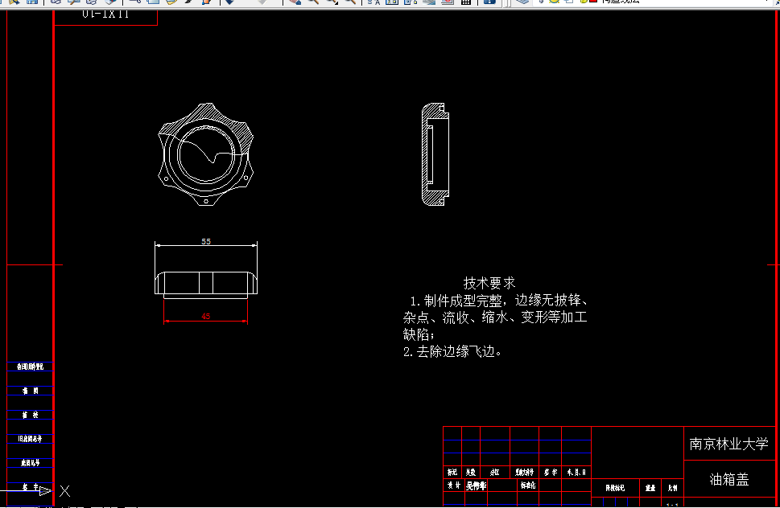The width and height of the screenshot is (780, 508).
Task: Select the 设计 cell in title block
Action: (453, 485)
